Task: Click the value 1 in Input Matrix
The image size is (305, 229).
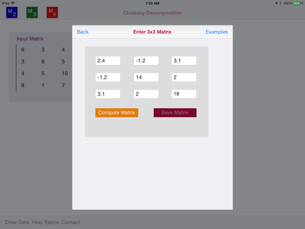Action: pos(43,85)
